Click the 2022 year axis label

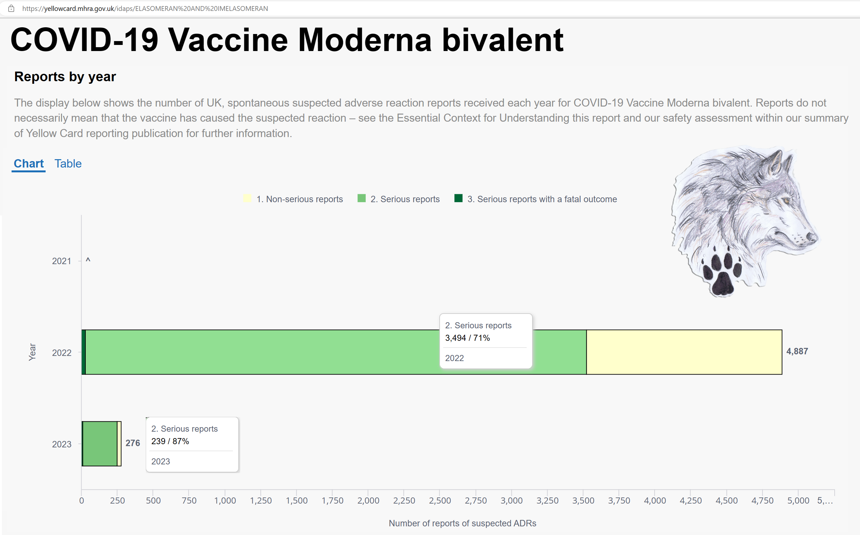pyautogui.click(x=62, y=353)
